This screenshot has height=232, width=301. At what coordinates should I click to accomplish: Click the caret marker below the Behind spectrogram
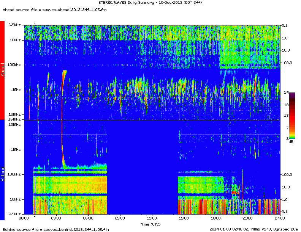click(x=35, y=217)
